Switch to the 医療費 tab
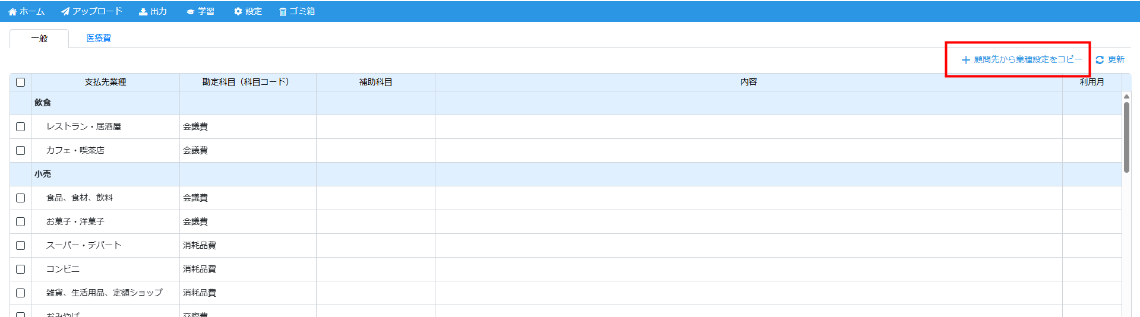This screenshot has width=1140, height=317. [99, 38]
